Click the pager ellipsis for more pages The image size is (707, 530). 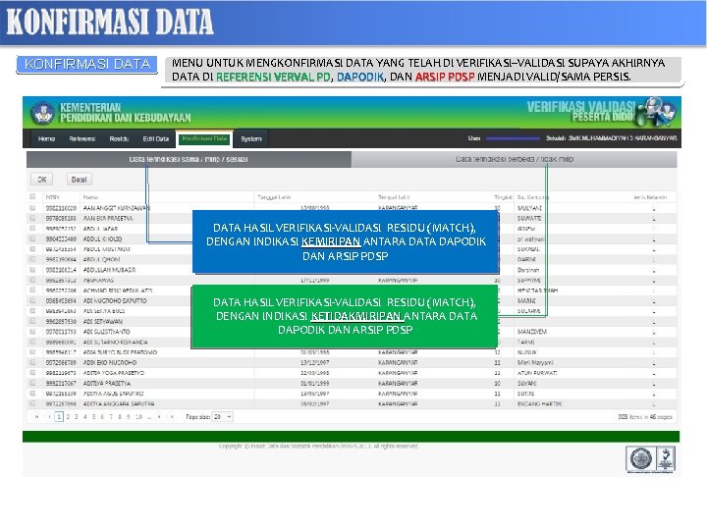click(x=149, y=417)
